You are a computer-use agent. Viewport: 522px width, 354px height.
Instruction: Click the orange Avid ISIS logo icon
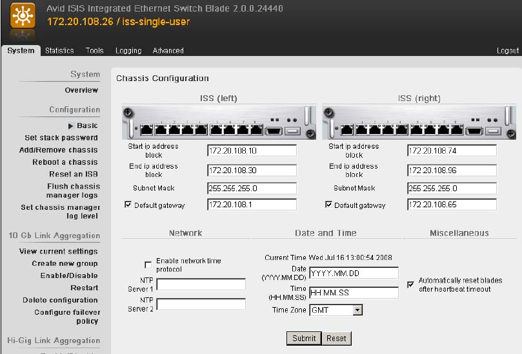point(23,15)
